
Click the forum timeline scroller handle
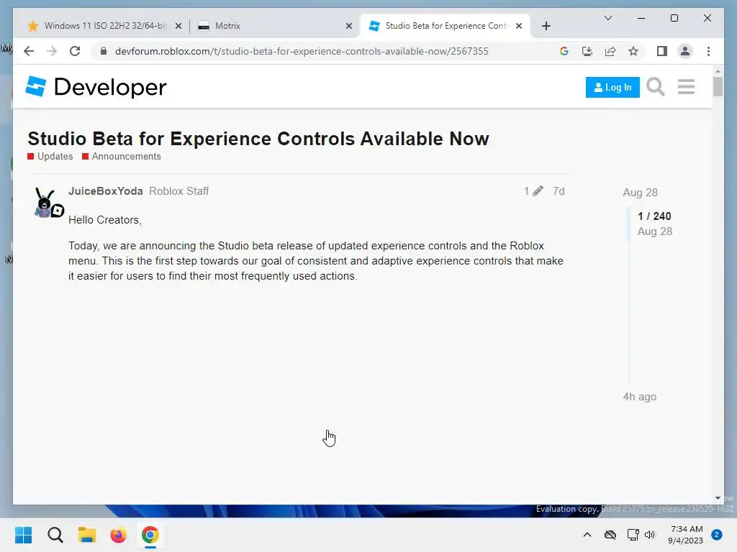[628, 224]
